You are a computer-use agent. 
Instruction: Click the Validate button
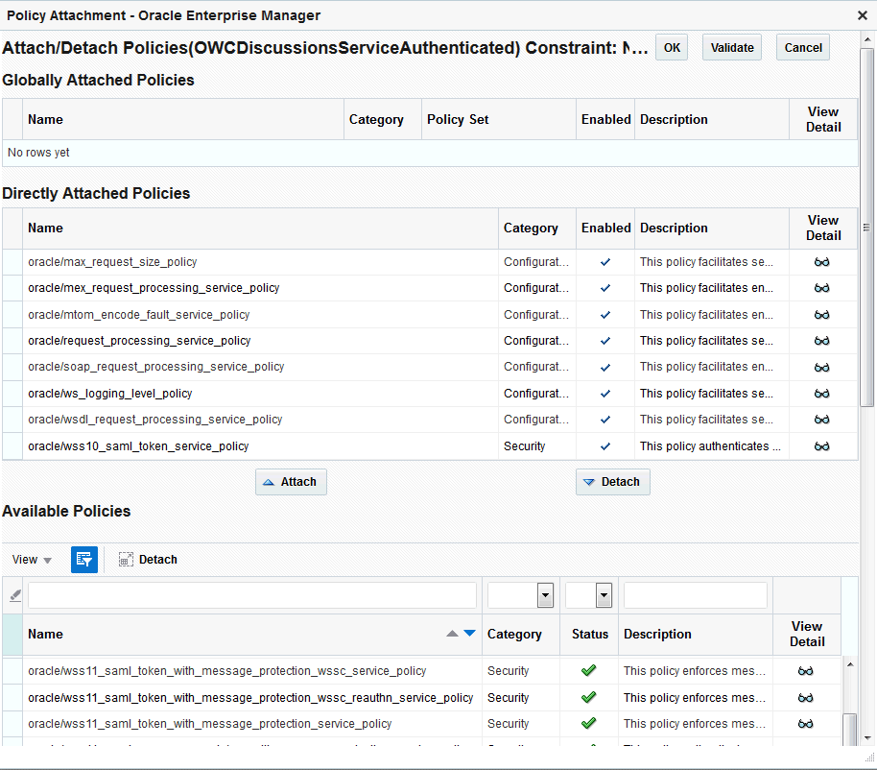pos(731,46)
